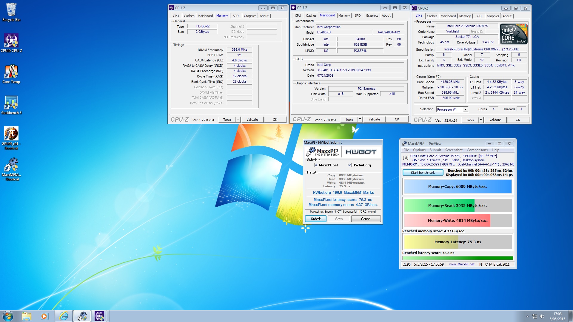This screenshot has width=573, height=322.
Task: Click Show desktop button at taskbar end
Action: pos(571,316)
